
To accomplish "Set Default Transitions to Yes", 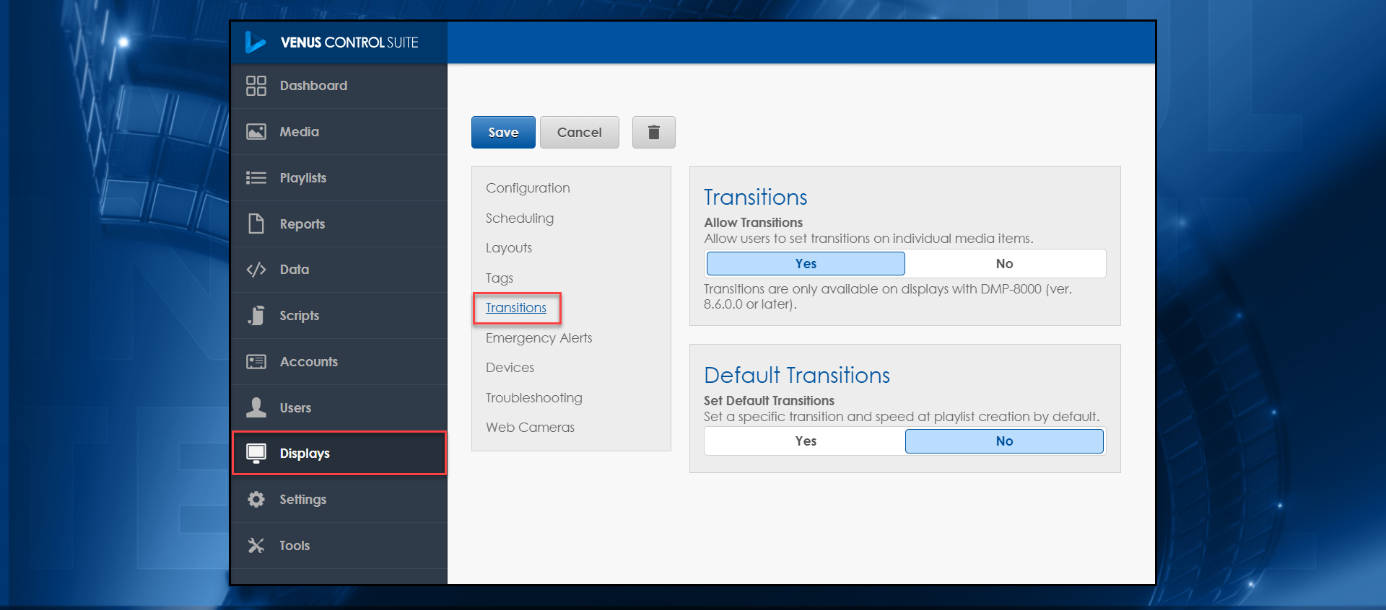I will [806, 441].
